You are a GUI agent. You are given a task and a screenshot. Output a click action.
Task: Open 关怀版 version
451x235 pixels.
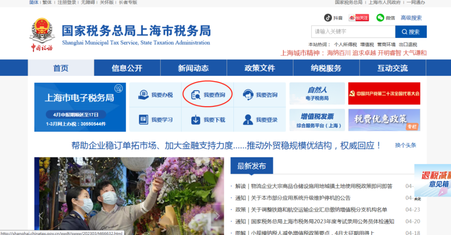[x=107, y=3]
